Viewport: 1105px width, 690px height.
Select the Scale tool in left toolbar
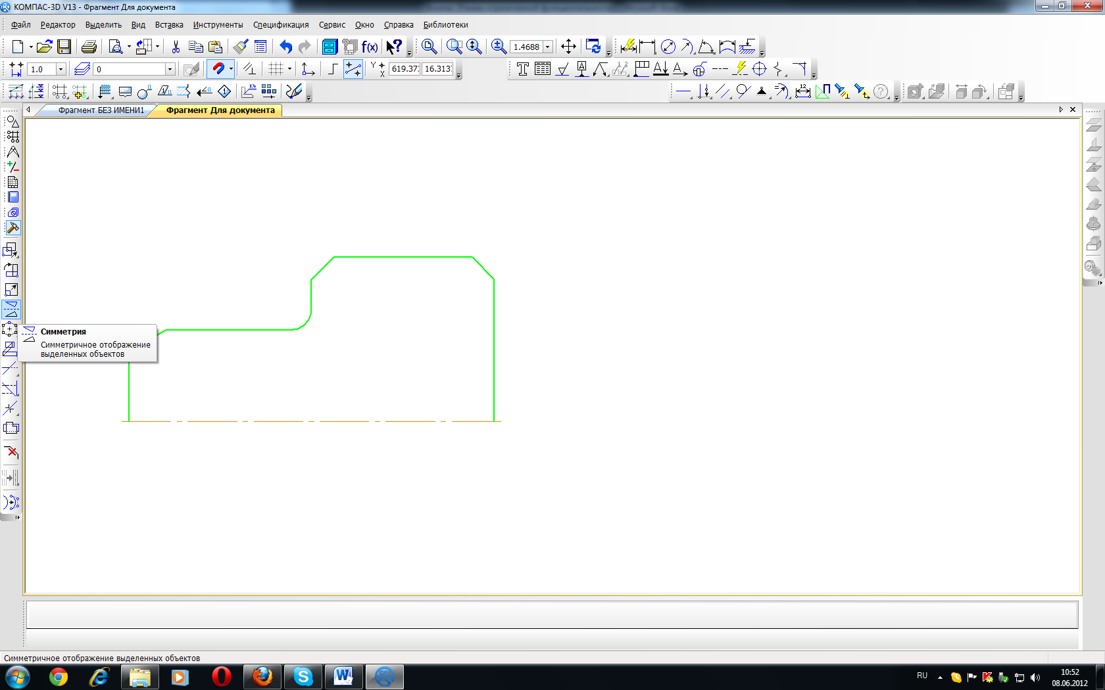pyautogui.click(x=11, y=290)
